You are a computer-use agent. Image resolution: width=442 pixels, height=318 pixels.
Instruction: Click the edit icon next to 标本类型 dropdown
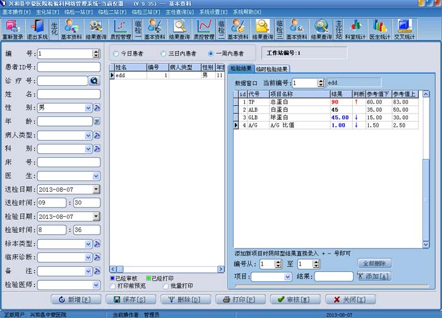point(97,244)
